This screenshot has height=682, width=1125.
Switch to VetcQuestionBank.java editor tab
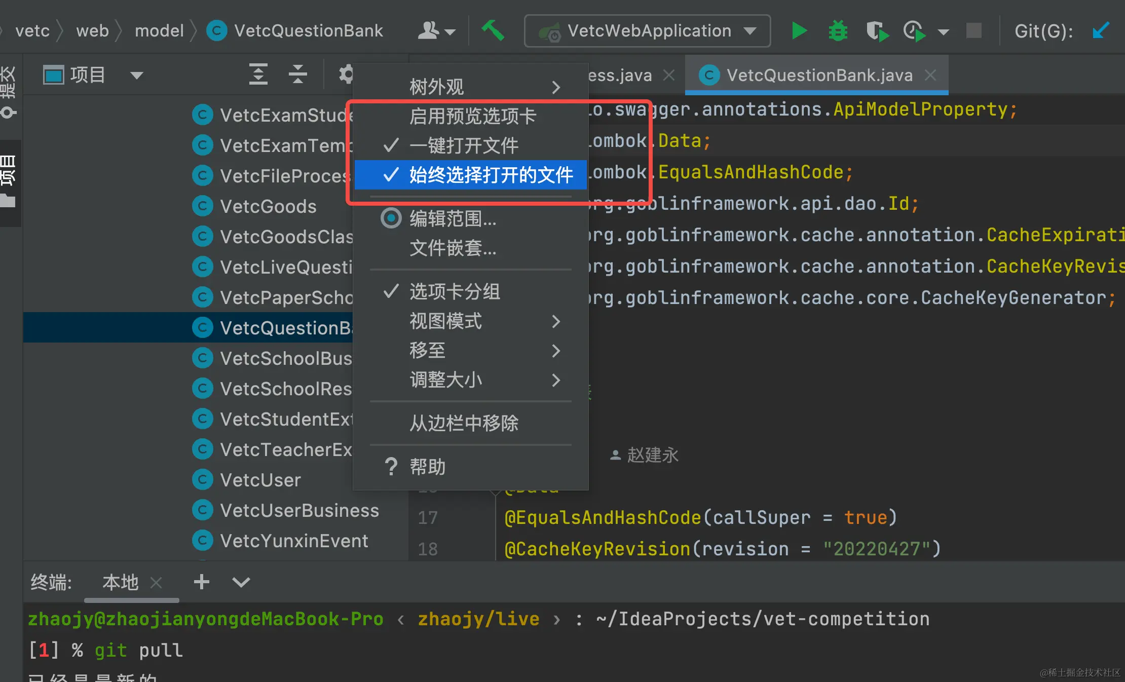(818, 75)
